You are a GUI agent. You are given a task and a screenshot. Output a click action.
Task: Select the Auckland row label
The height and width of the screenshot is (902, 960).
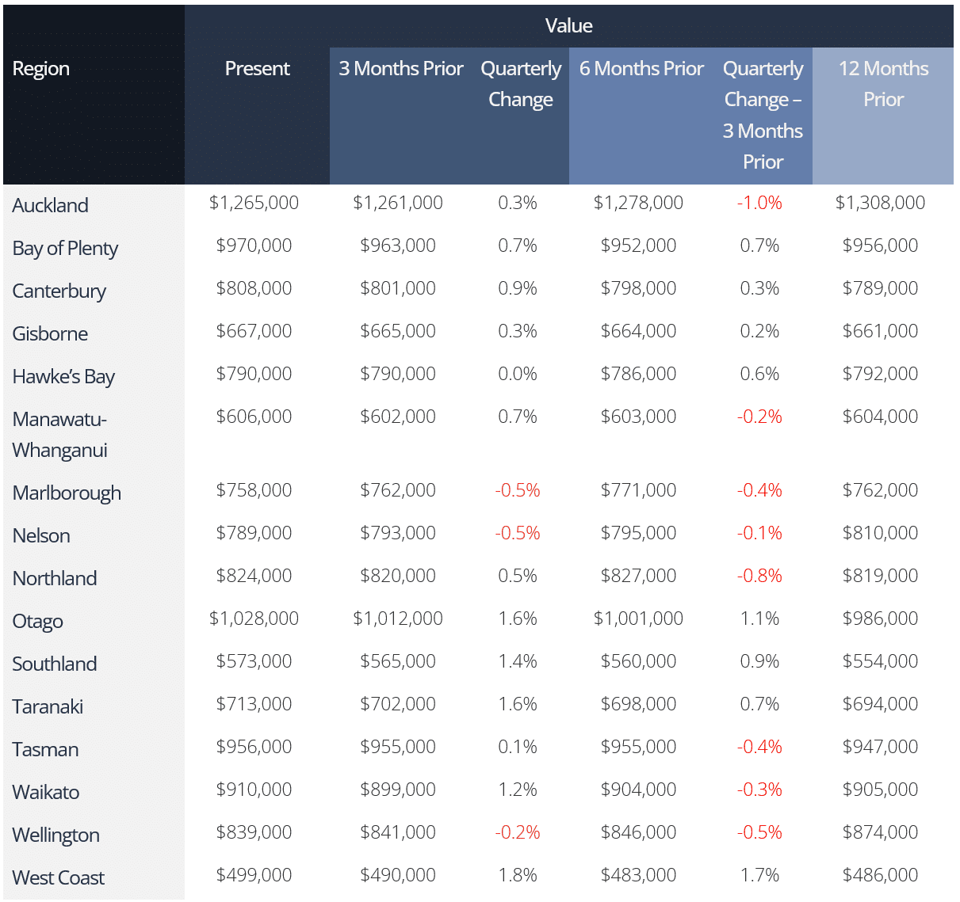(x=51, y=206)
